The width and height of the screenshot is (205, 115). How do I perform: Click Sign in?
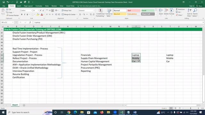pos(192,6)
